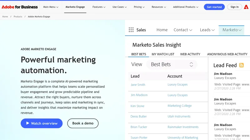The width and height of the screenshot is (250, 140).
Task: Expand Additional Products menu
Action: [186, 7]
